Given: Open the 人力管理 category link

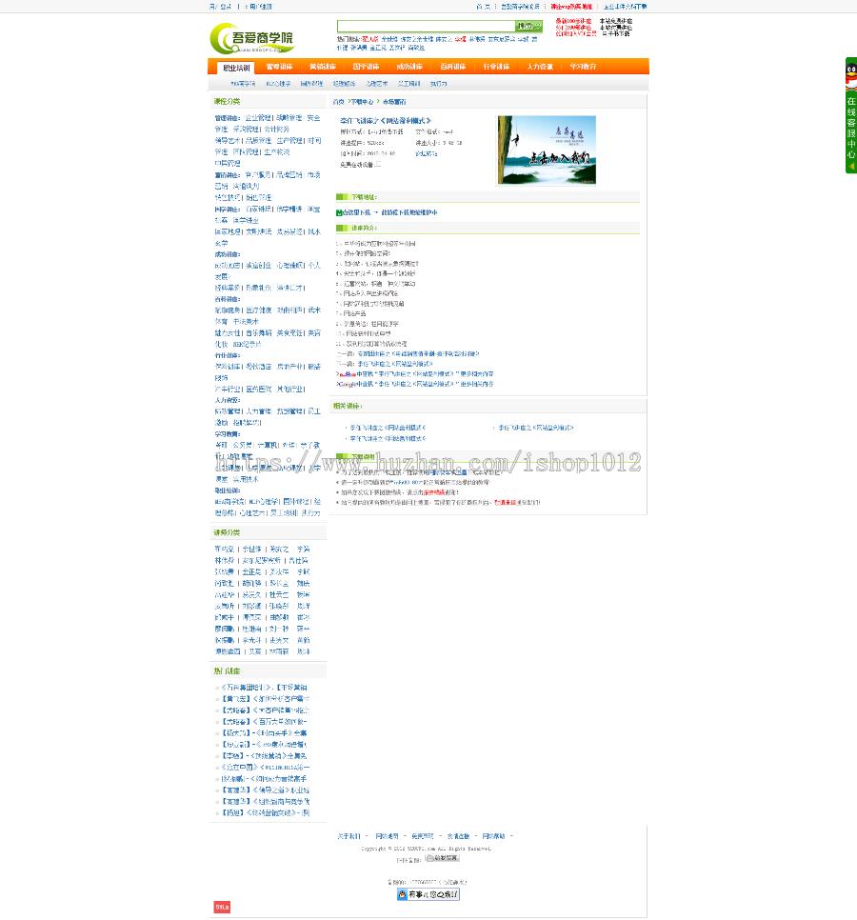Looking at the screenshot, I should click(258, 411).
